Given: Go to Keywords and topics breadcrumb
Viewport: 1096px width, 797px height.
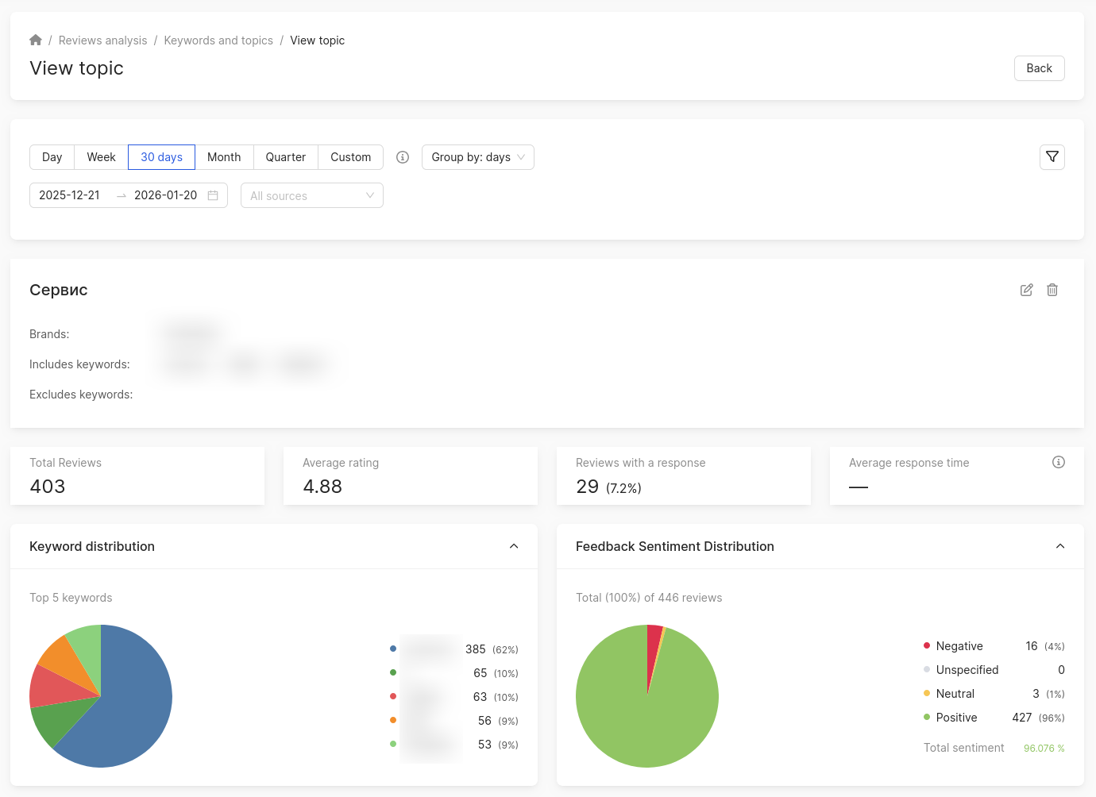Looking at the screenshot, I should pyautogui.click(x=218, y=40).
